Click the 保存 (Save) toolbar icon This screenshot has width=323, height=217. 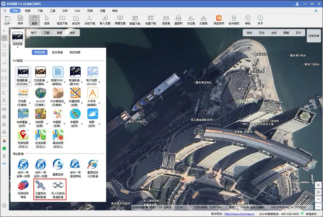(20, 20)
